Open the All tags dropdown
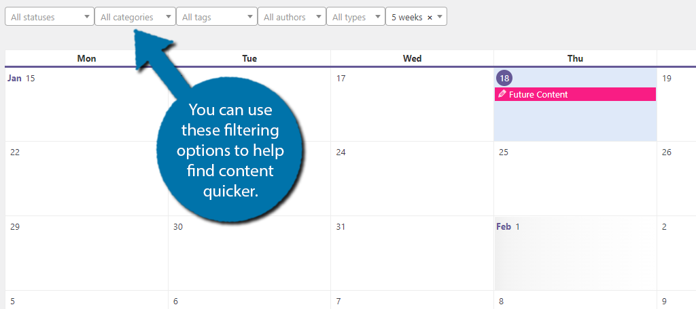This screenshot has width=696, height=309. pyautogui.click(x=217, y=17)
